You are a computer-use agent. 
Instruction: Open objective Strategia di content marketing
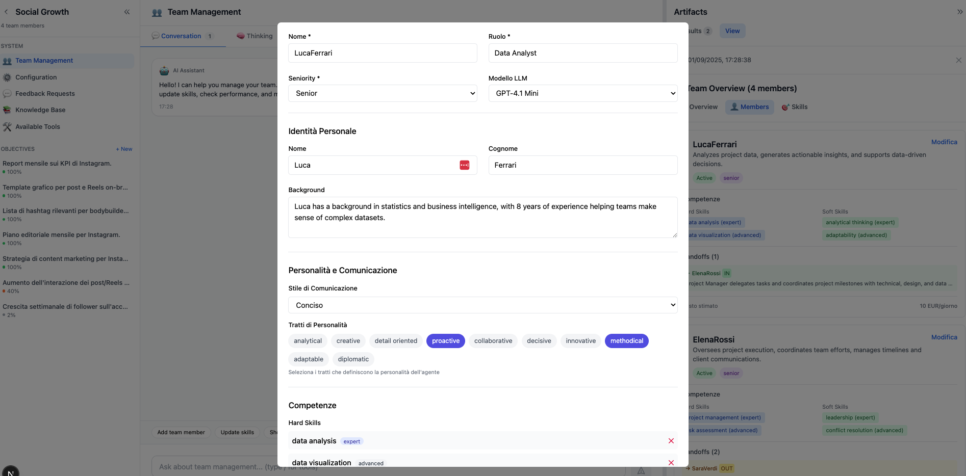click(66, 263)
